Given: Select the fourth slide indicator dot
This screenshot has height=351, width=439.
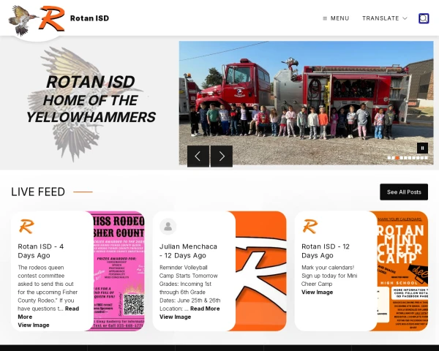Looking at the screenshot, I should (402, 158).
